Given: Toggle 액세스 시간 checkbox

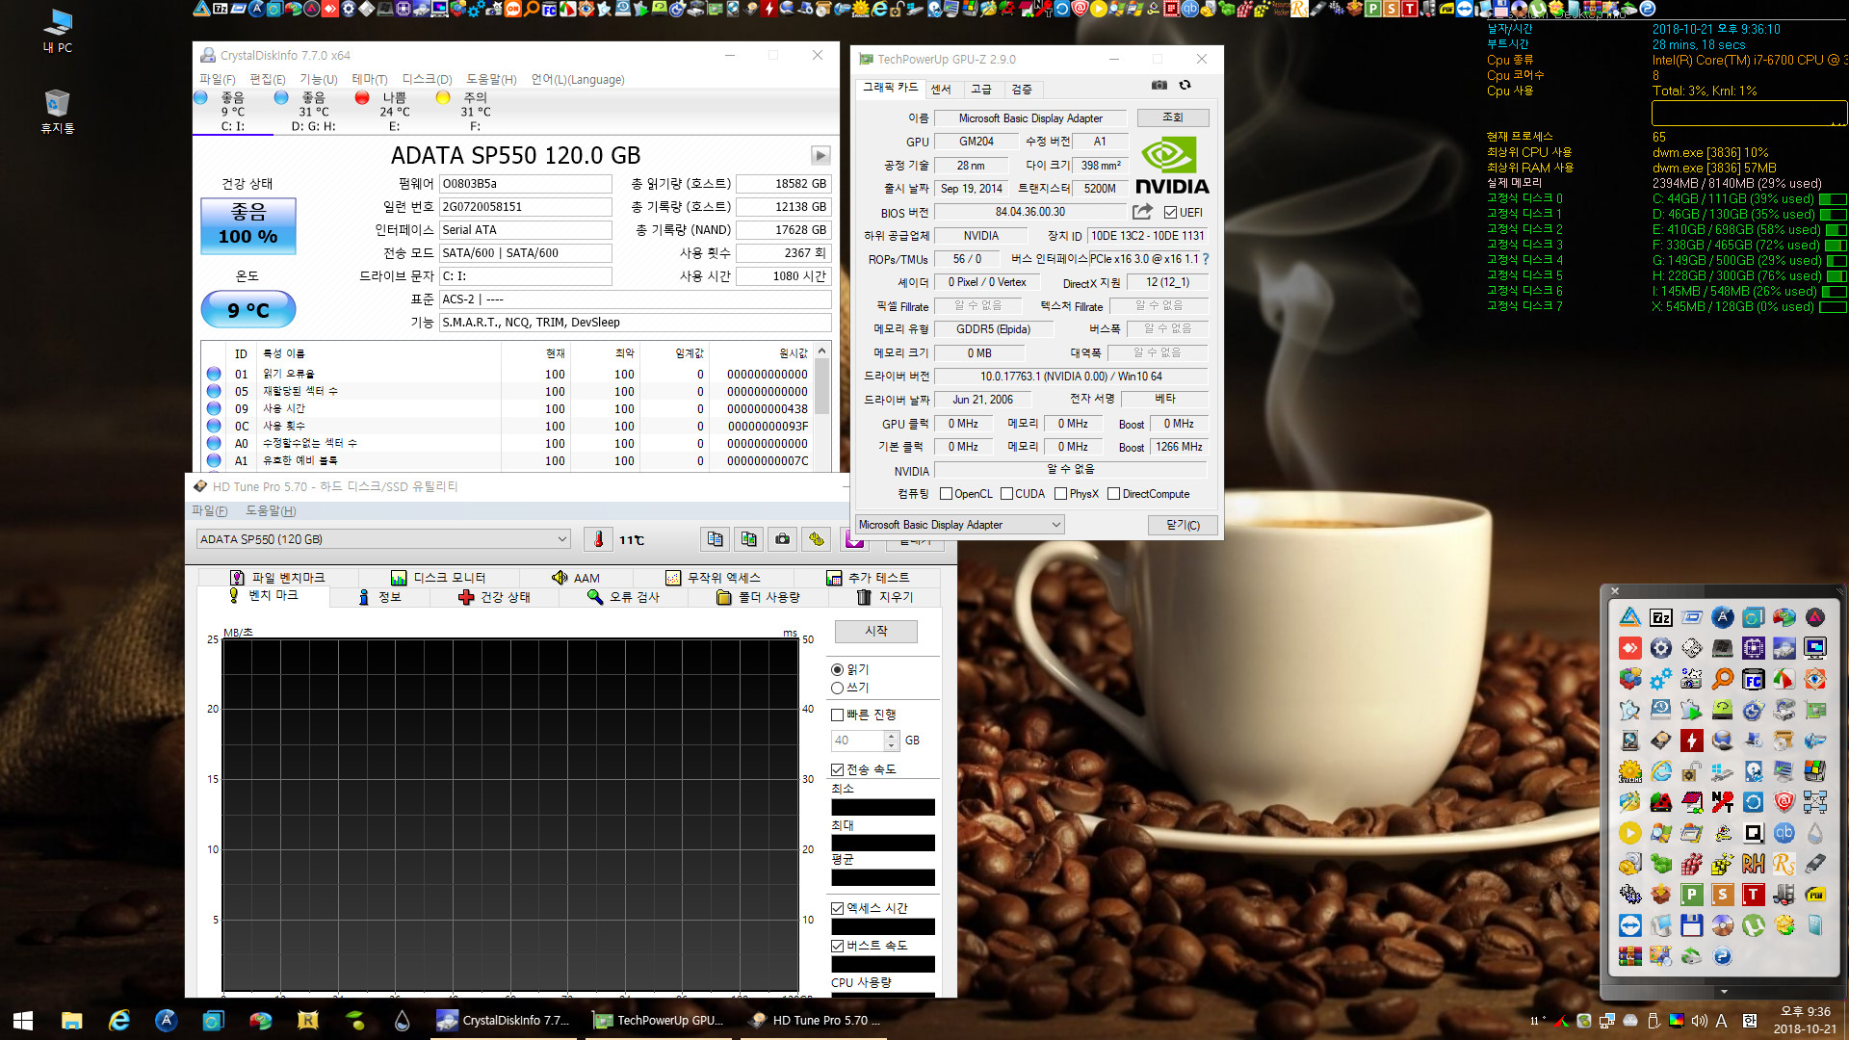Looking at the screenshot, I should click(x=838, y=908).
